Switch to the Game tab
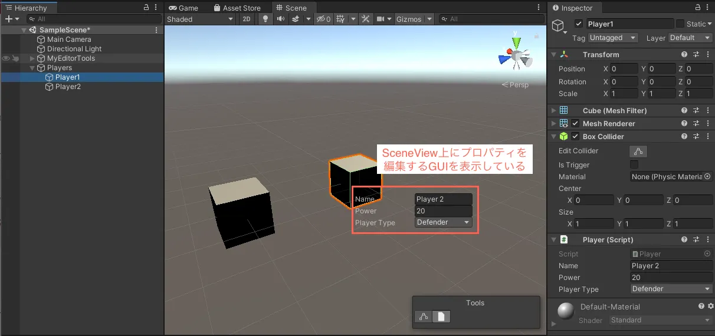This screenshot has height=336, width=715. coord(183,8)
